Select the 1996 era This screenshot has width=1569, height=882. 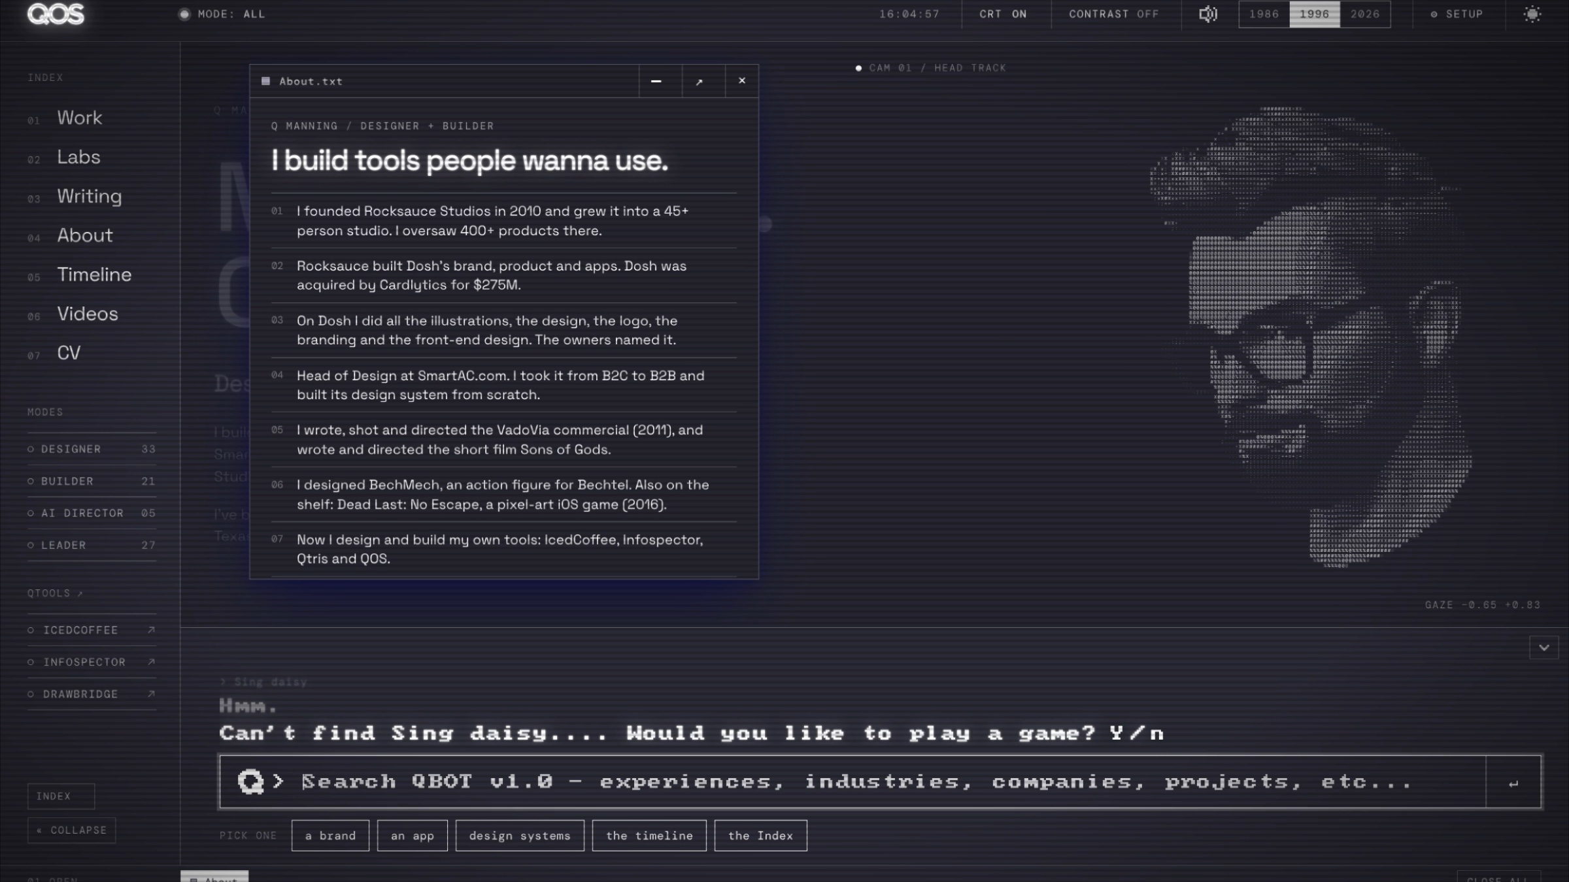1315,14
